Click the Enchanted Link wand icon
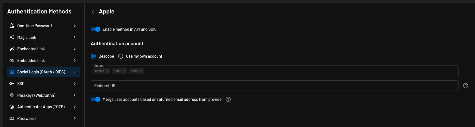 pyautogui.click(x=12, y=49)
